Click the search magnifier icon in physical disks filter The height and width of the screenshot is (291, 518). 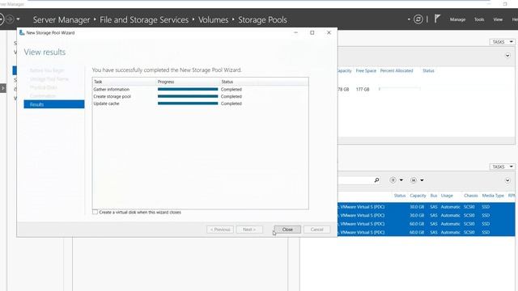[x=376, y=180]
